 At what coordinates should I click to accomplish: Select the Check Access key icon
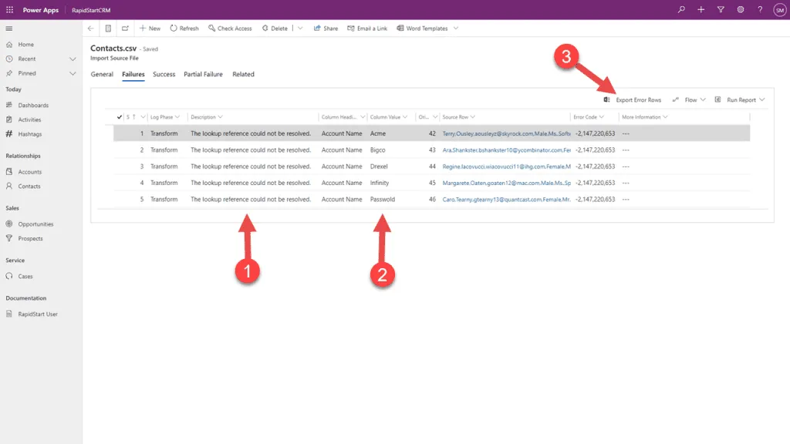213,28
